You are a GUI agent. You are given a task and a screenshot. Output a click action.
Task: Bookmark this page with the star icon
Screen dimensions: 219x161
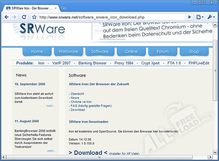pyautogui.click(x=34, y=17)
